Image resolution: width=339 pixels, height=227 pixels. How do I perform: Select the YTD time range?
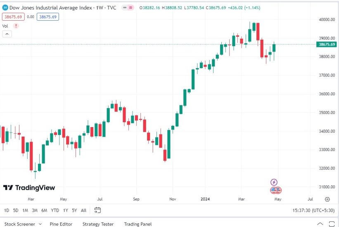(55, 210)
